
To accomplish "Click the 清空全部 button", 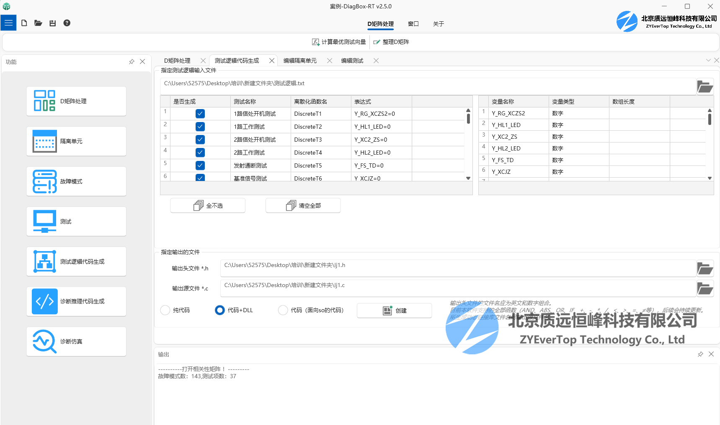I will pyautogui.click(x=303, y=206).
